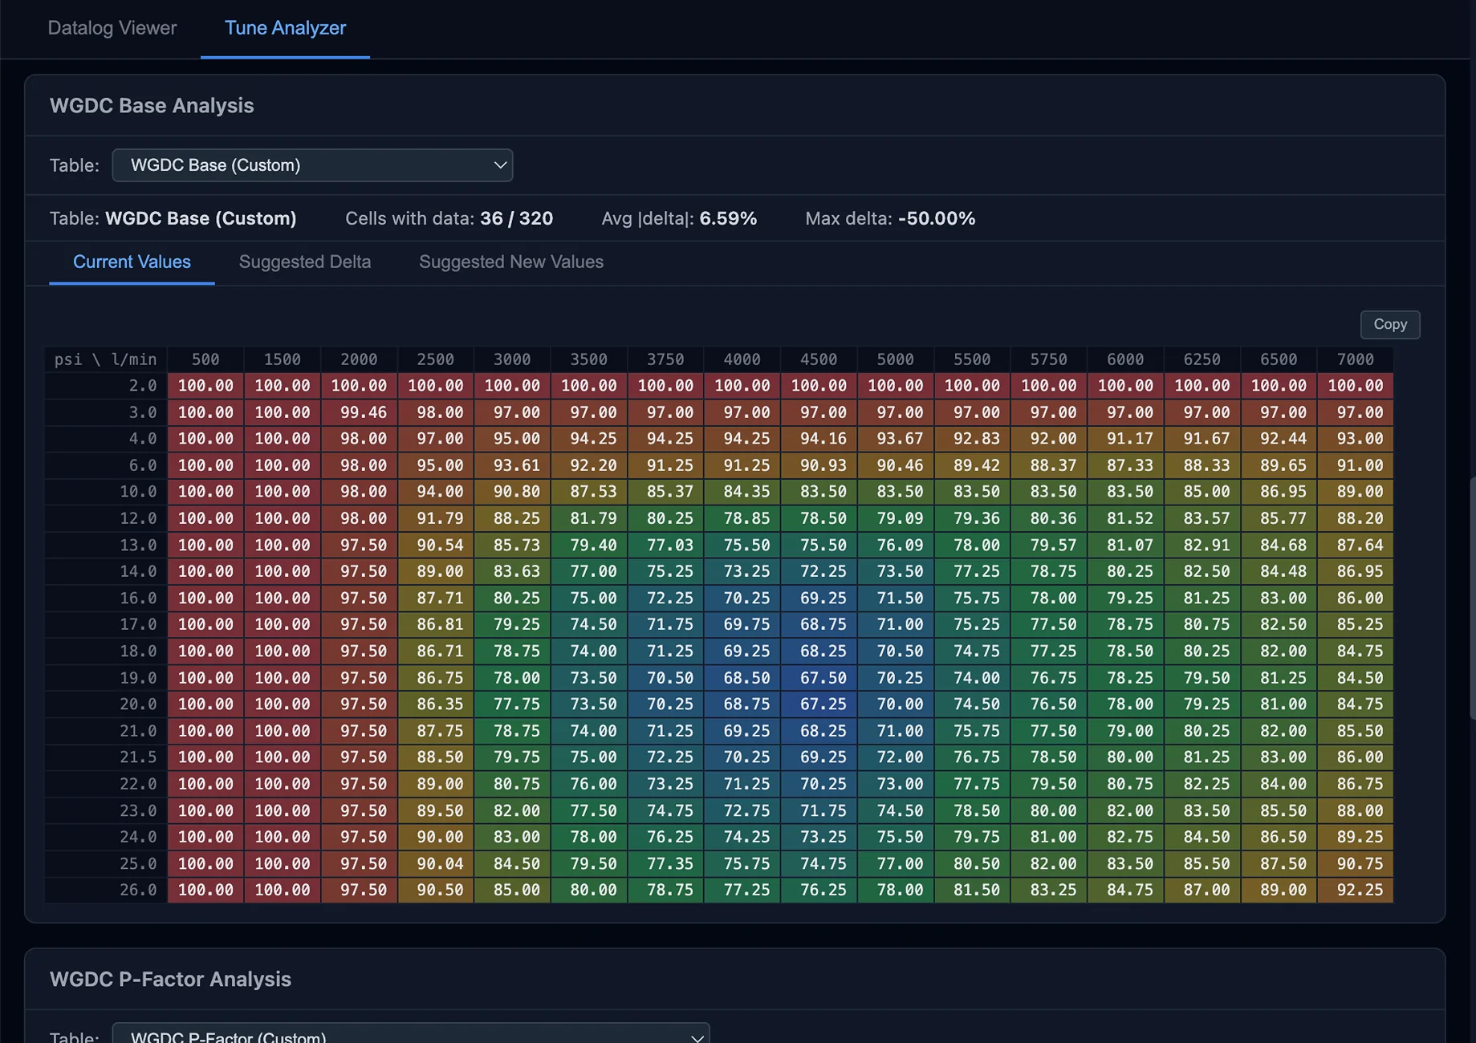Click the cell showing 86.81

435,624
